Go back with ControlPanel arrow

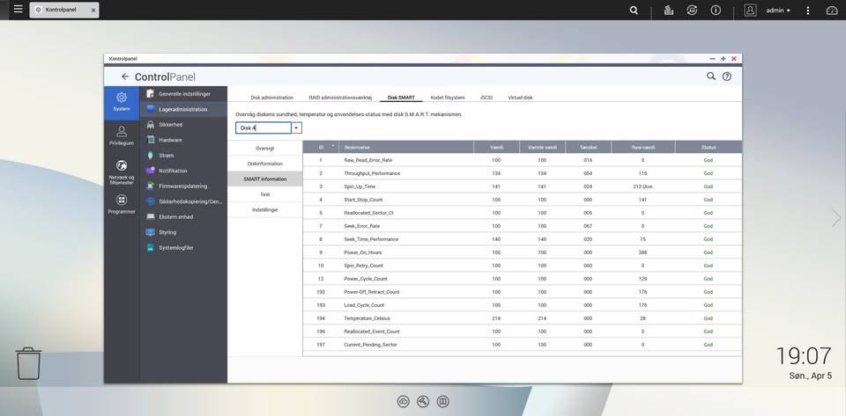point(125,77)
